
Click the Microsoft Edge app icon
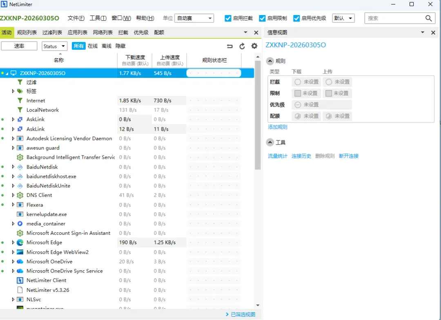(20, 242)
